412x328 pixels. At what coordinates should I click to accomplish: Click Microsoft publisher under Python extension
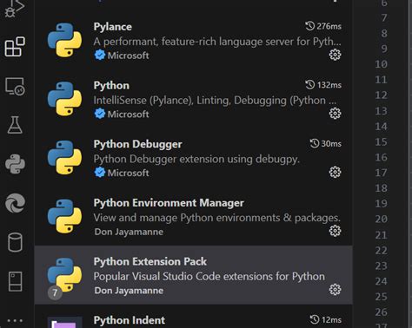coord(128,114)
